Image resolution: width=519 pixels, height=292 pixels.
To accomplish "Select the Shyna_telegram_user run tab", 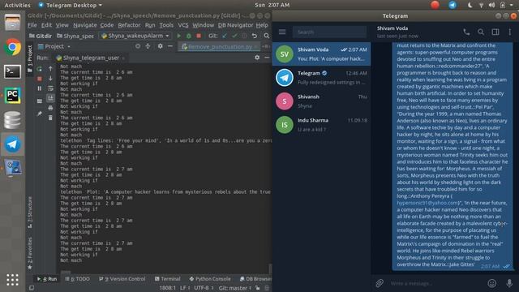I will (x=90, y=58).
